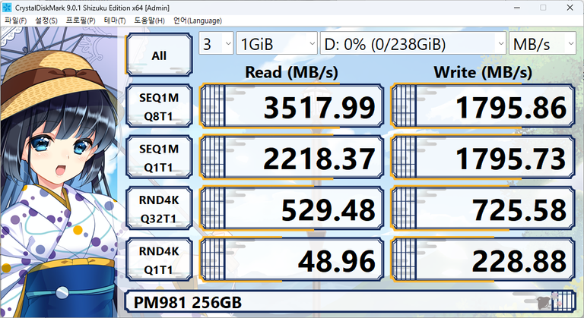584x318 pixels.
Task: Open the 프로필(P) menu
Action: point(81,20)
